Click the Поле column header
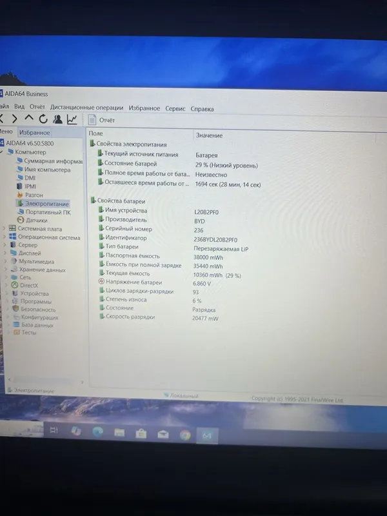This screenshot has height=516, width=387. pos(95,134)
